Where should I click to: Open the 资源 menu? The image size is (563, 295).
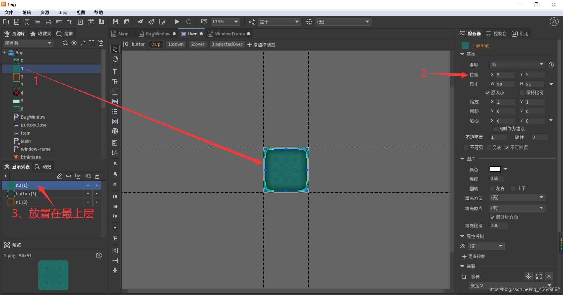point(45,12)
